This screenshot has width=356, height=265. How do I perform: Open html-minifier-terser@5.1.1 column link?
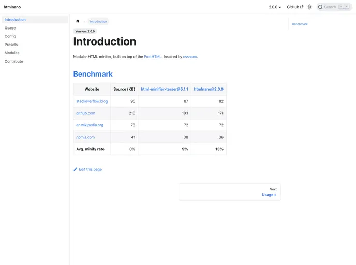click(x=165, y=89)
